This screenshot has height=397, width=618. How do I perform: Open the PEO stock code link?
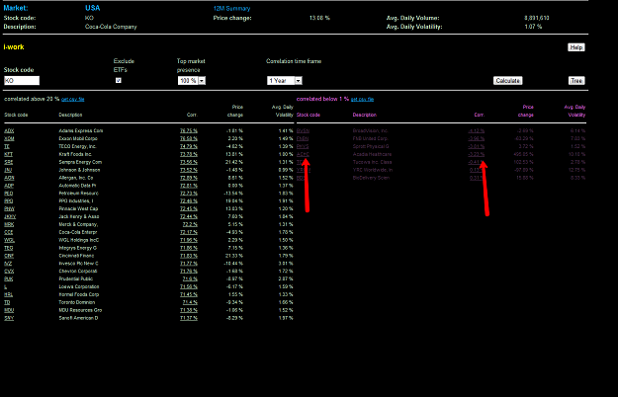(9, 194)
